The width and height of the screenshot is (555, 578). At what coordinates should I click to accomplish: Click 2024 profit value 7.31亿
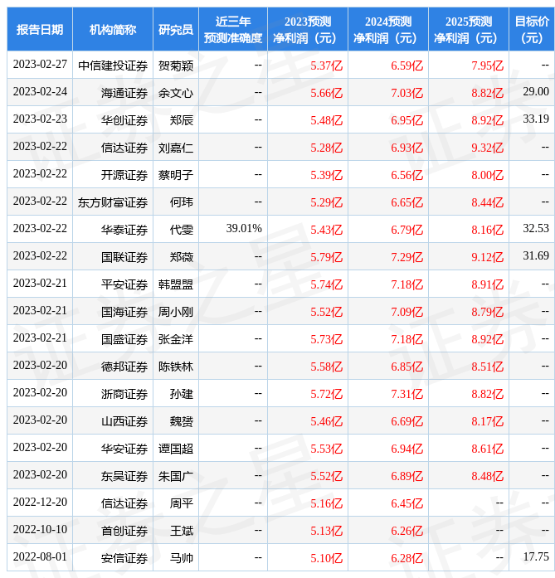point(407,394)
